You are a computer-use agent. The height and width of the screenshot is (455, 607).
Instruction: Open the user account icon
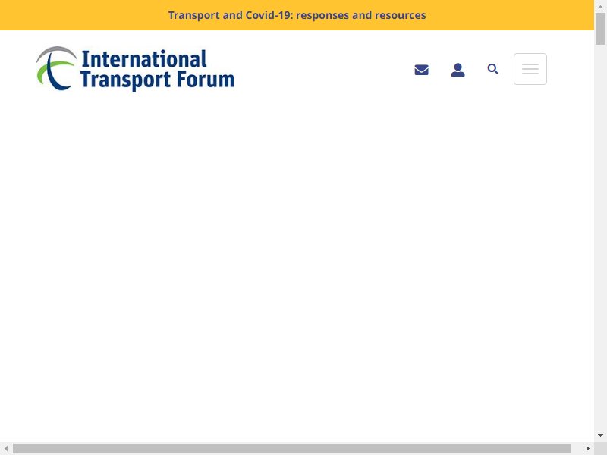coord(458,70)
